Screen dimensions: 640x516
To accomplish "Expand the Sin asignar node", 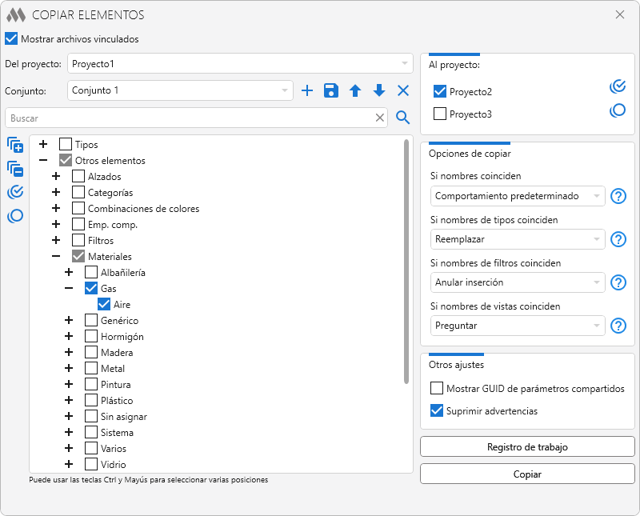I will (x=69, y=416).
